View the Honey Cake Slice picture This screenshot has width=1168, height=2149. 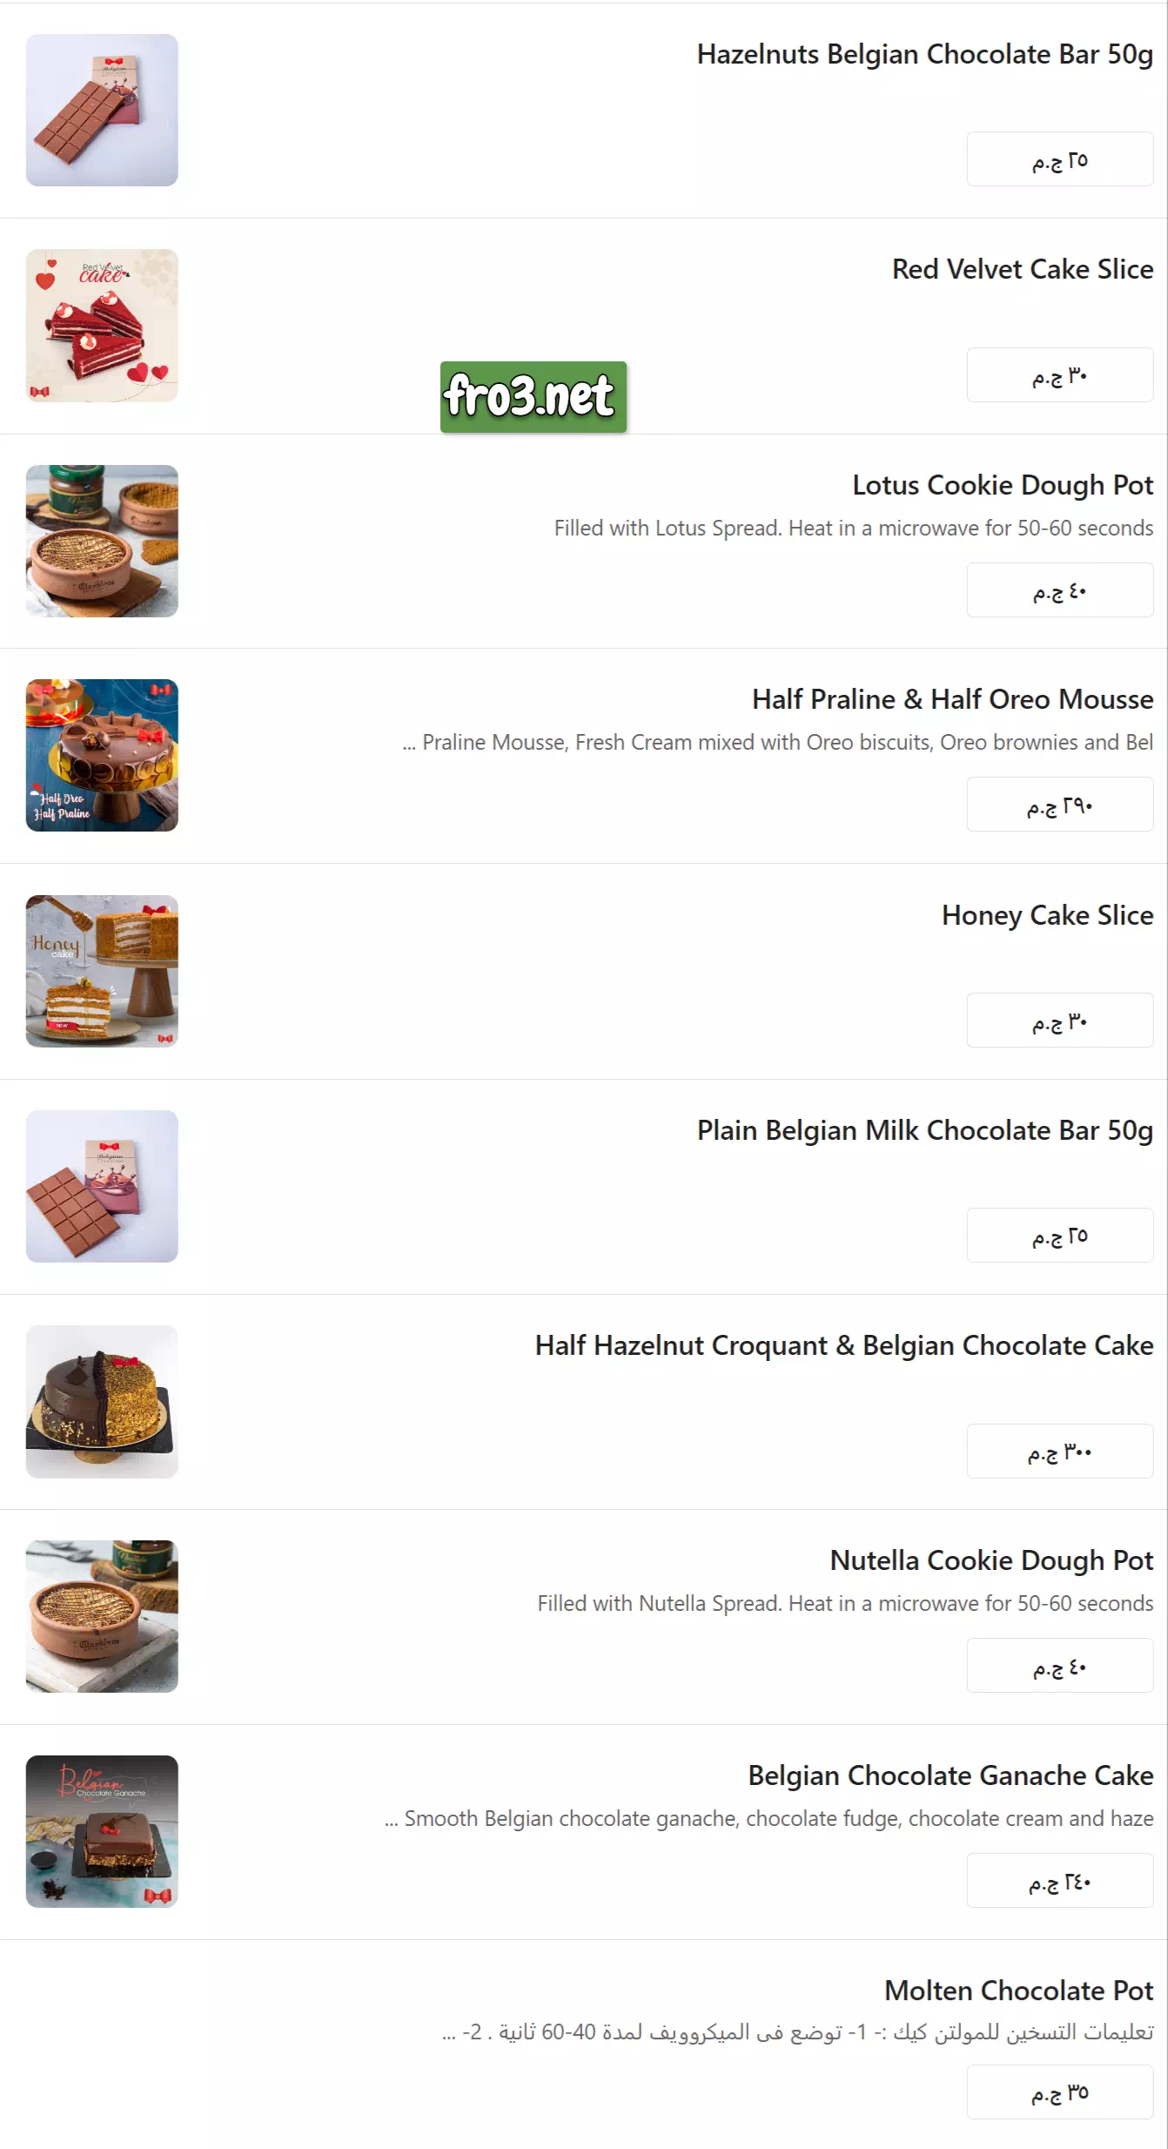[x=102, y=971]
